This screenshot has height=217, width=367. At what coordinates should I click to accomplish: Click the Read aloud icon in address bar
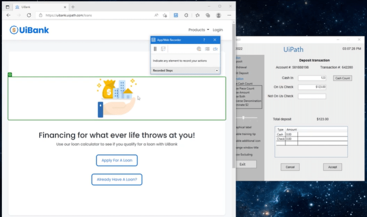tap(156, 15)
